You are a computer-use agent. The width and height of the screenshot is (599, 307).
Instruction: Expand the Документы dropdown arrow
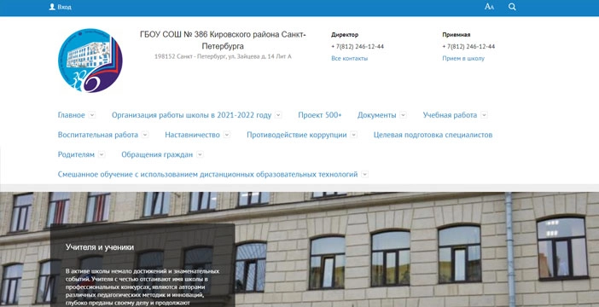pyautogui.click(x=403, y=115)
